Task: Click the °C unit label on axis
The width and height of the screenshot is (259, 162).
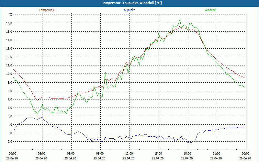Action: [10, 15]
